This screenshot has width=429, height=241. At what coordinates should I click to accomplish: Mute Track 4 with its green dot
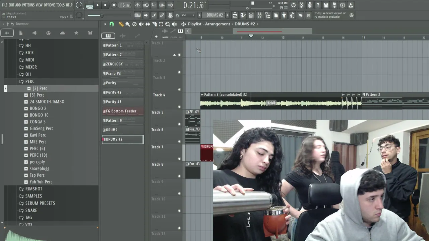pyautogui.click(x=179, y=107)
